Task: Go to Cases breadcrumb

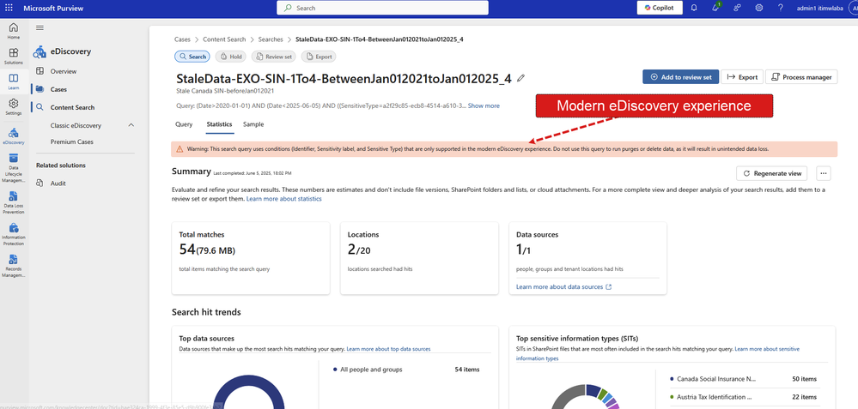Action: pos(182,39)
